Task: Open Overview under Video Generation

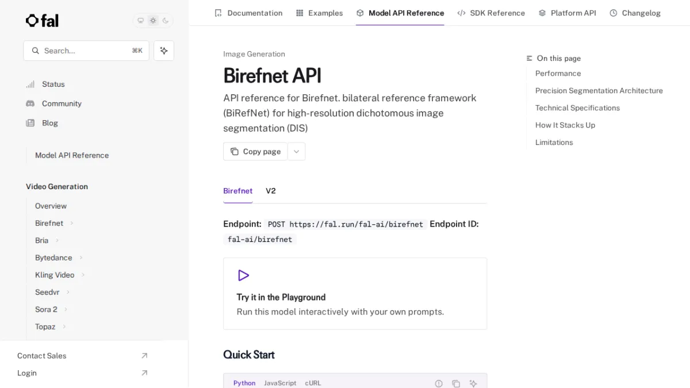Action: pos(51,206)
